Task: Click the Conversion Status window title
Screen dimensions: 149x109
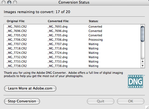Action: (74, 2)
